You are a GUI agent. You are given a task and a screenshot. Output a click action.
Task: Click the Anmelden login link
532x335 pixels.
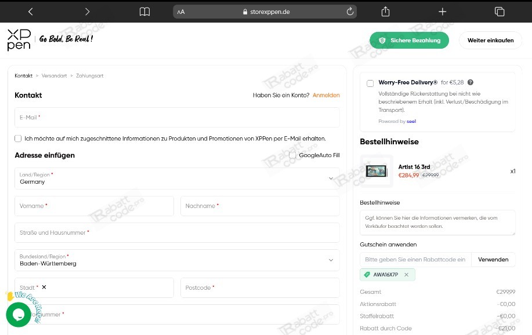(326, 95)
